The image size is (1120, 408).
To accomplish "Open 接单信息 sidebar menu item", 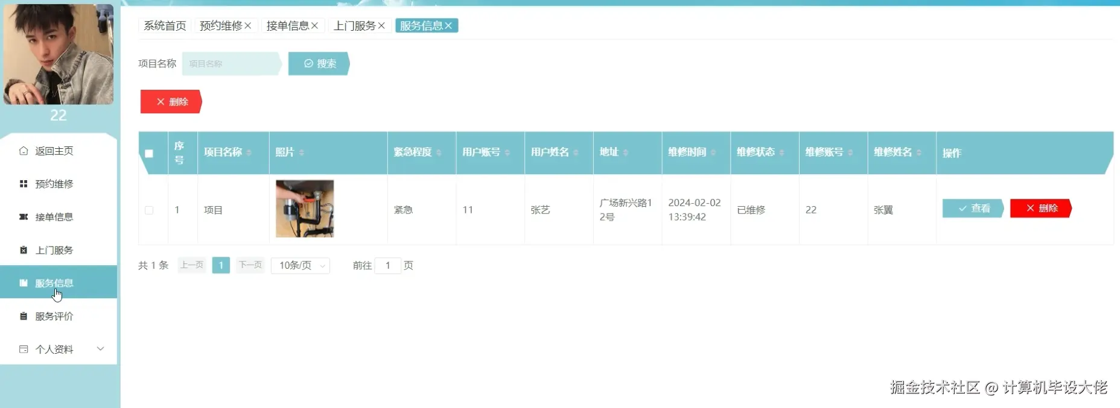I will (x=59, y=217).
